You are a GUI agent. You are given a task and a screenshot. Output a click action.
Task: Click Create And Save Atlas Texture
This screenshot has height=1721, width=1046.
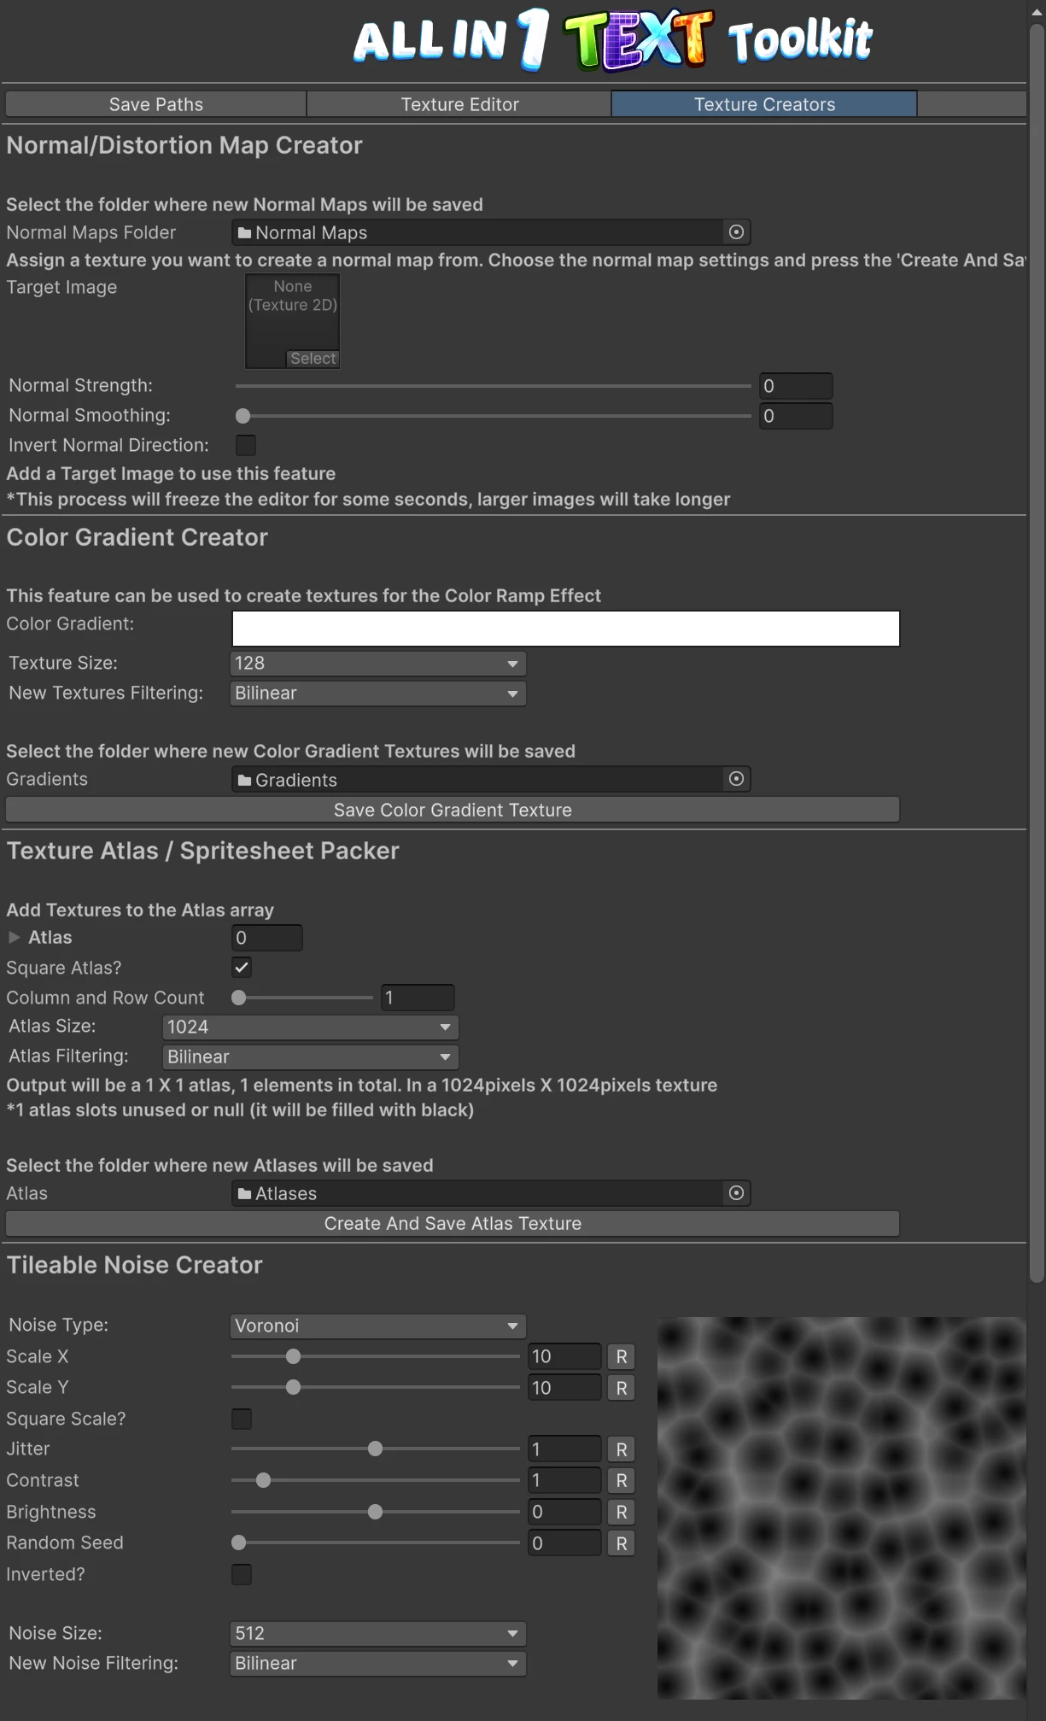tap(453, 1223)
